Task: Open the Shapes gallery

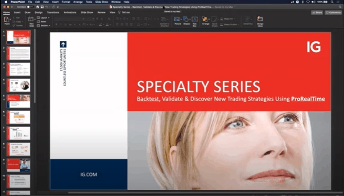Action: (186, 19)
